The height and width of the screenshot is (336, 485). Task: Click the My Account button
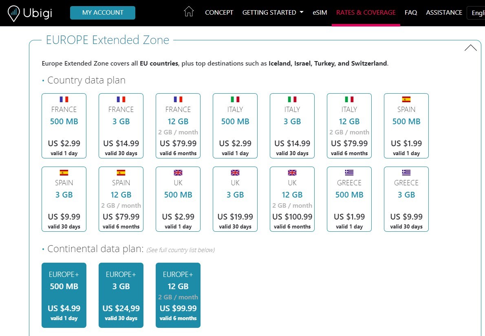click(x=103, y=13)
